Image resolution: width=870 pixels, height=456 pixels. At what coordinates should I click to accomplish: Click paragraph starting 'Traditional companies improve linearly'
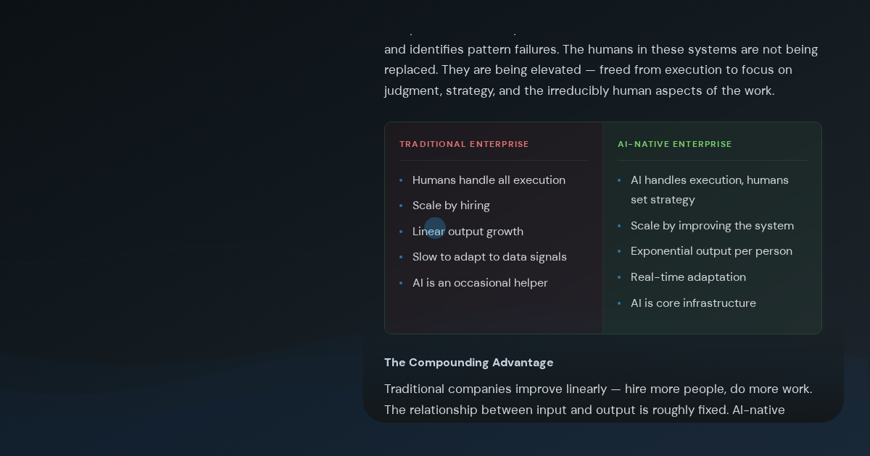pyautogui.click(x=598, y=400)
